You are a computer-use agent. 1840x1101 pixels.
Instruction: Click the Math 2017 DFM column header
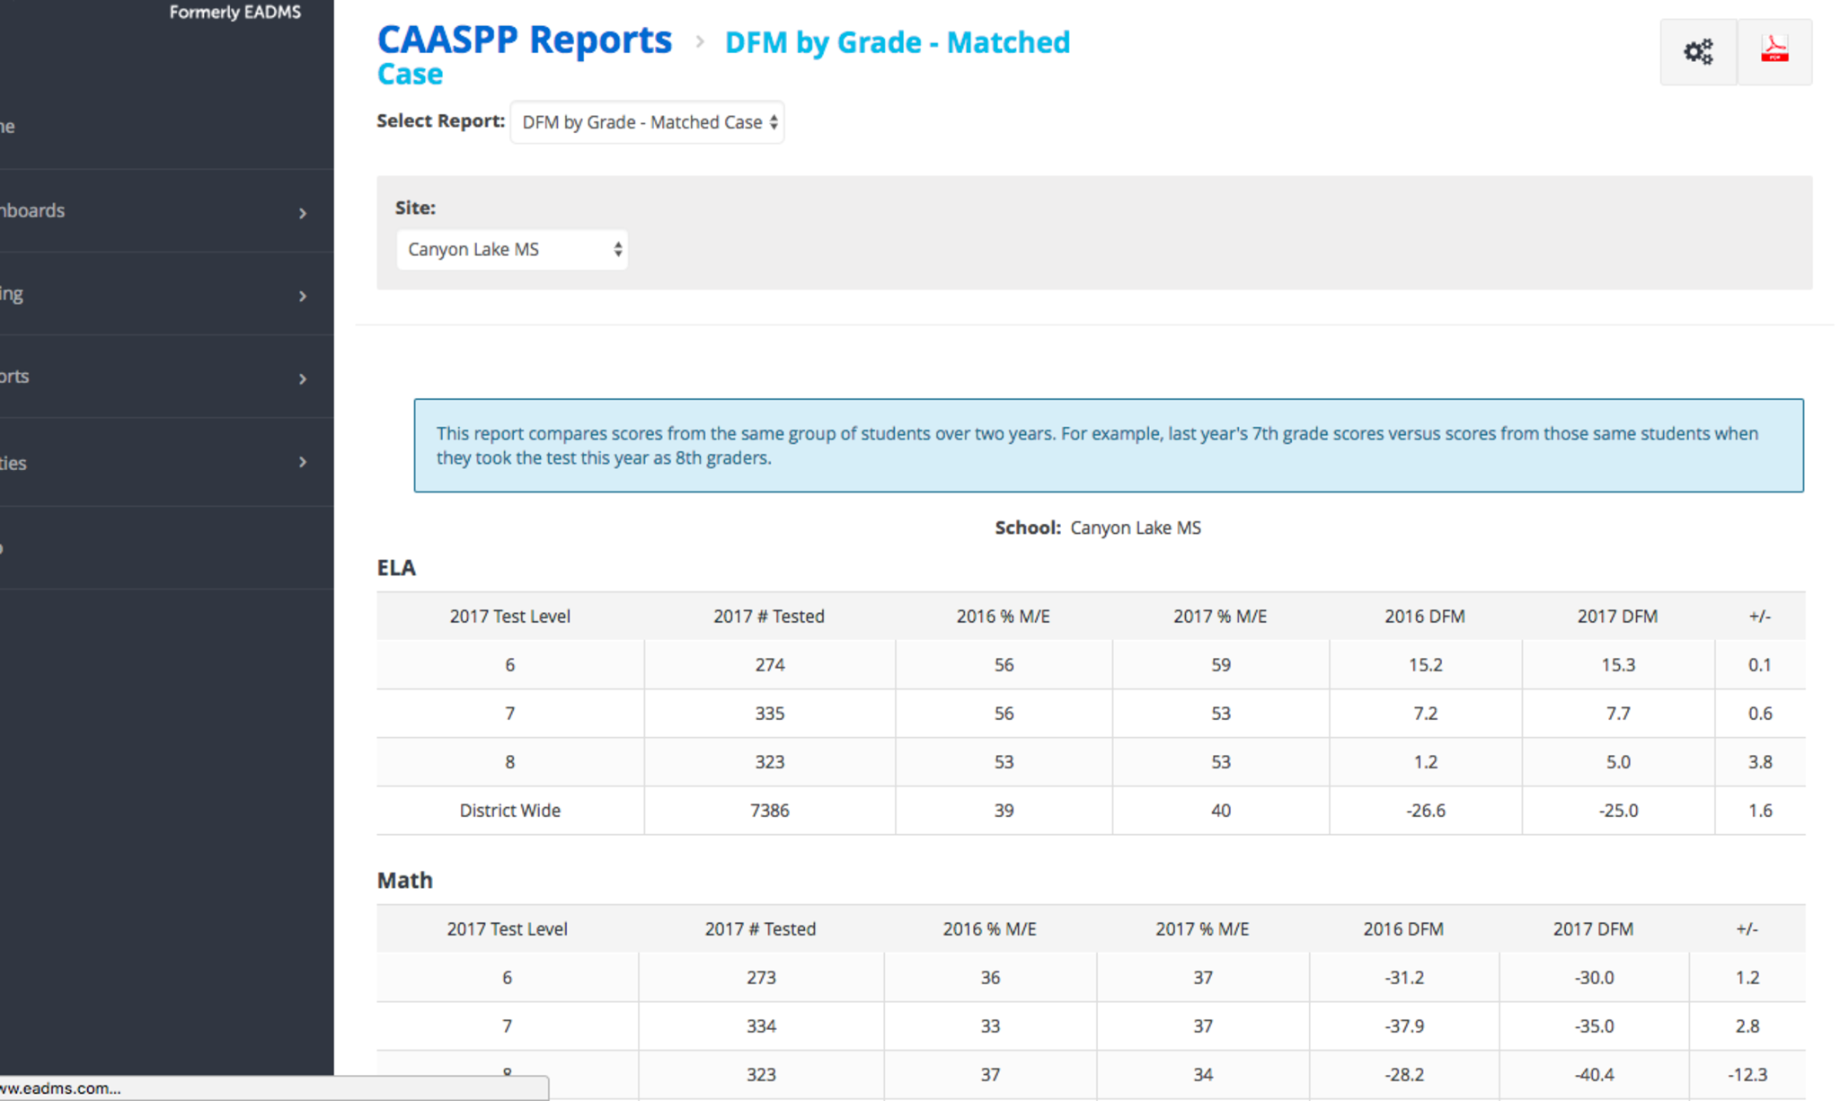pos(1592,929)
